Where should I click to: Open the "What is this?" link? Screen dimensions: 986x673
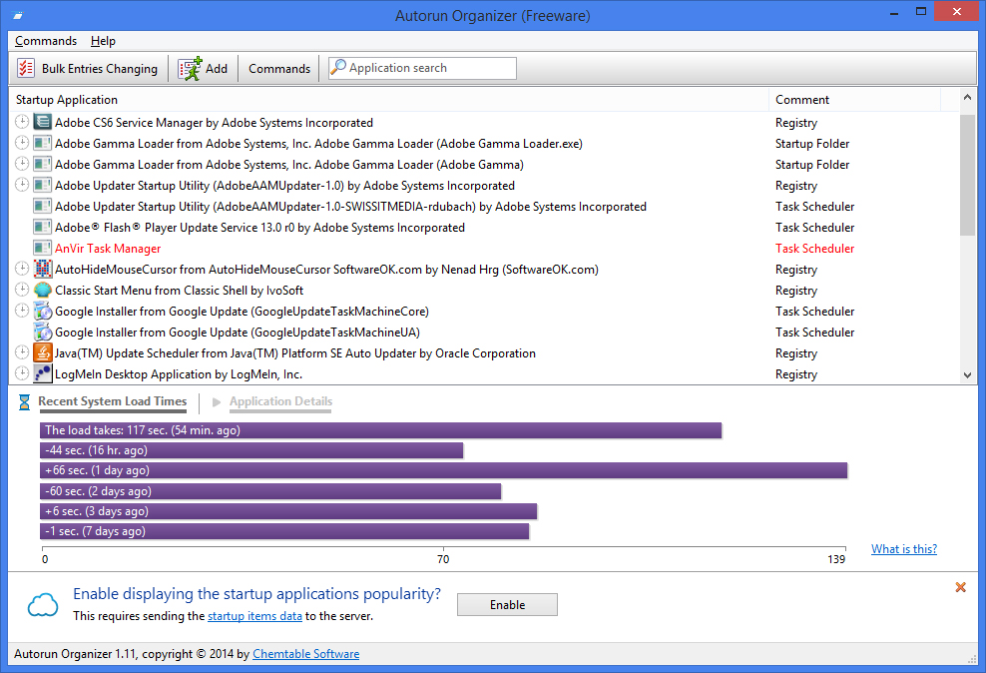pos(903,549)
